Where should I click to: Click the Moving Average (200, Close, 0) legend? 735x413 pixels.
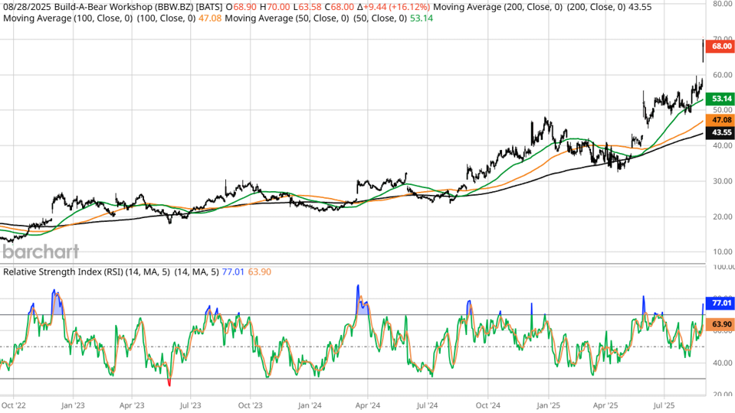tap(498, 8)
